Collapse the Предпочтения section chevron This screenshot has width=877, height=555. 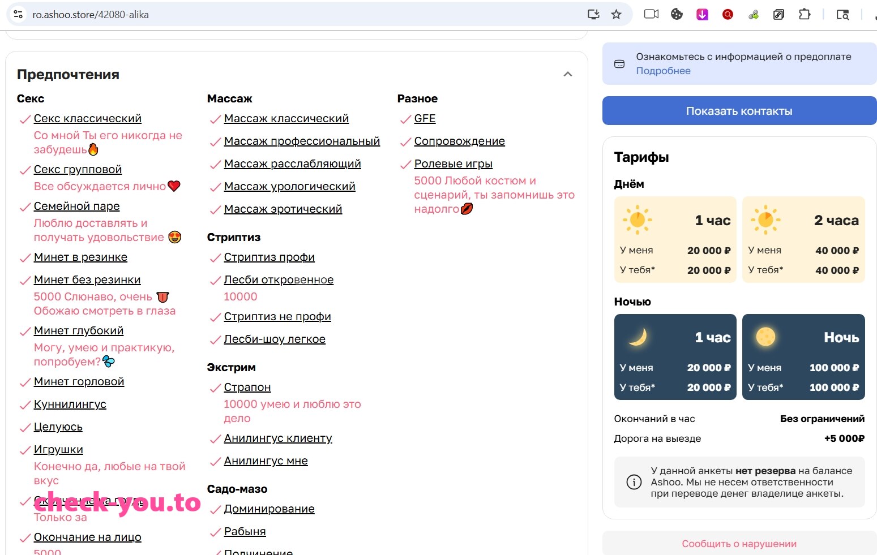coord(568,74)
